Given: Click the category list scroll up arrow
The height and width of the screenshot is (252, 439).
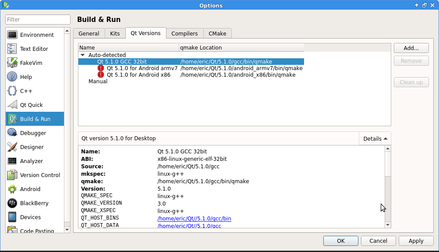Looking at the screenshot, I should point(67,31).
